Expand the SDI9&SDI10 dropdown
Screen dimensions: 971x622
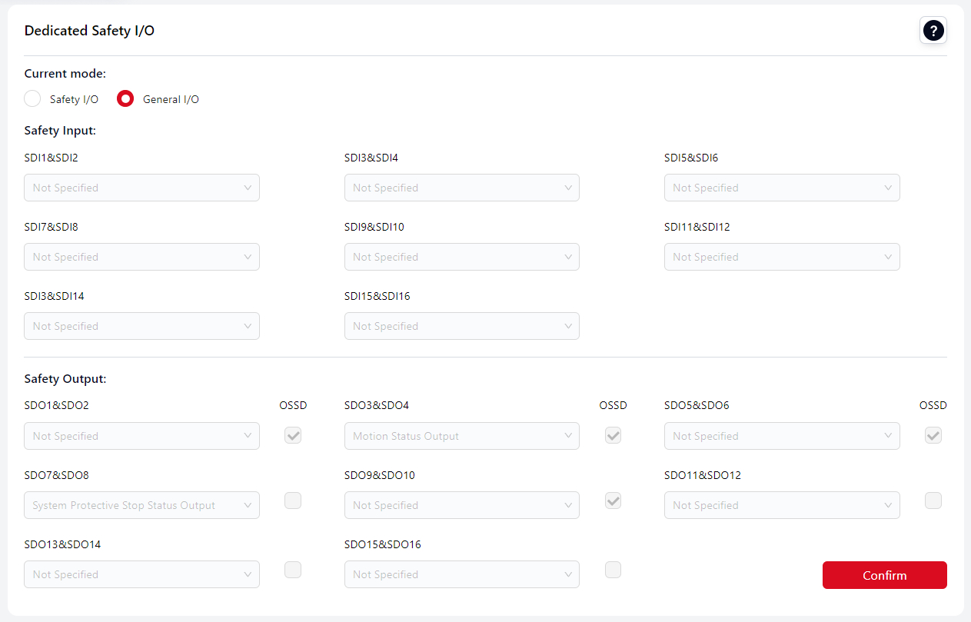[461, 257]
